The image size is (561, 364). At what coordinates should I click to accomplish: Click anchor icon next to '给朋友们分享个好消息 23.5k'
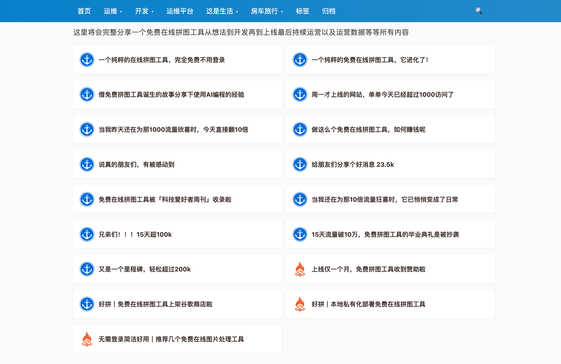pos(300,164)
